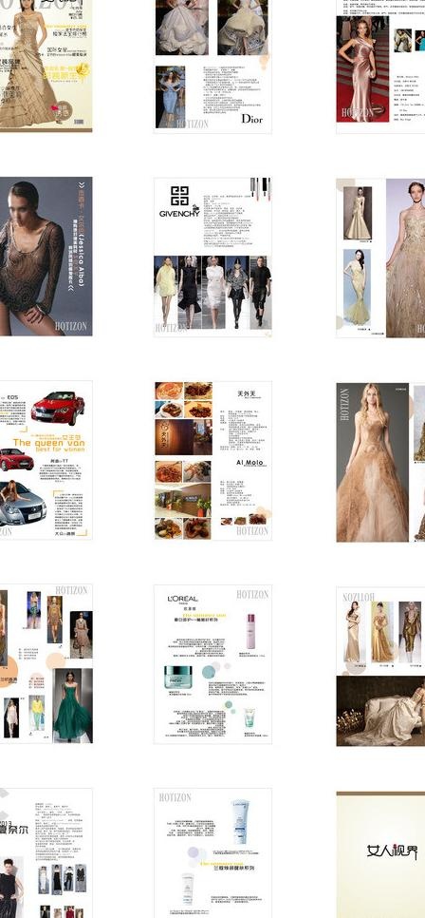This screenshot has height=918, width=425.
Task: Select the blue dress photo on Dior page
Action: (170, 97)
